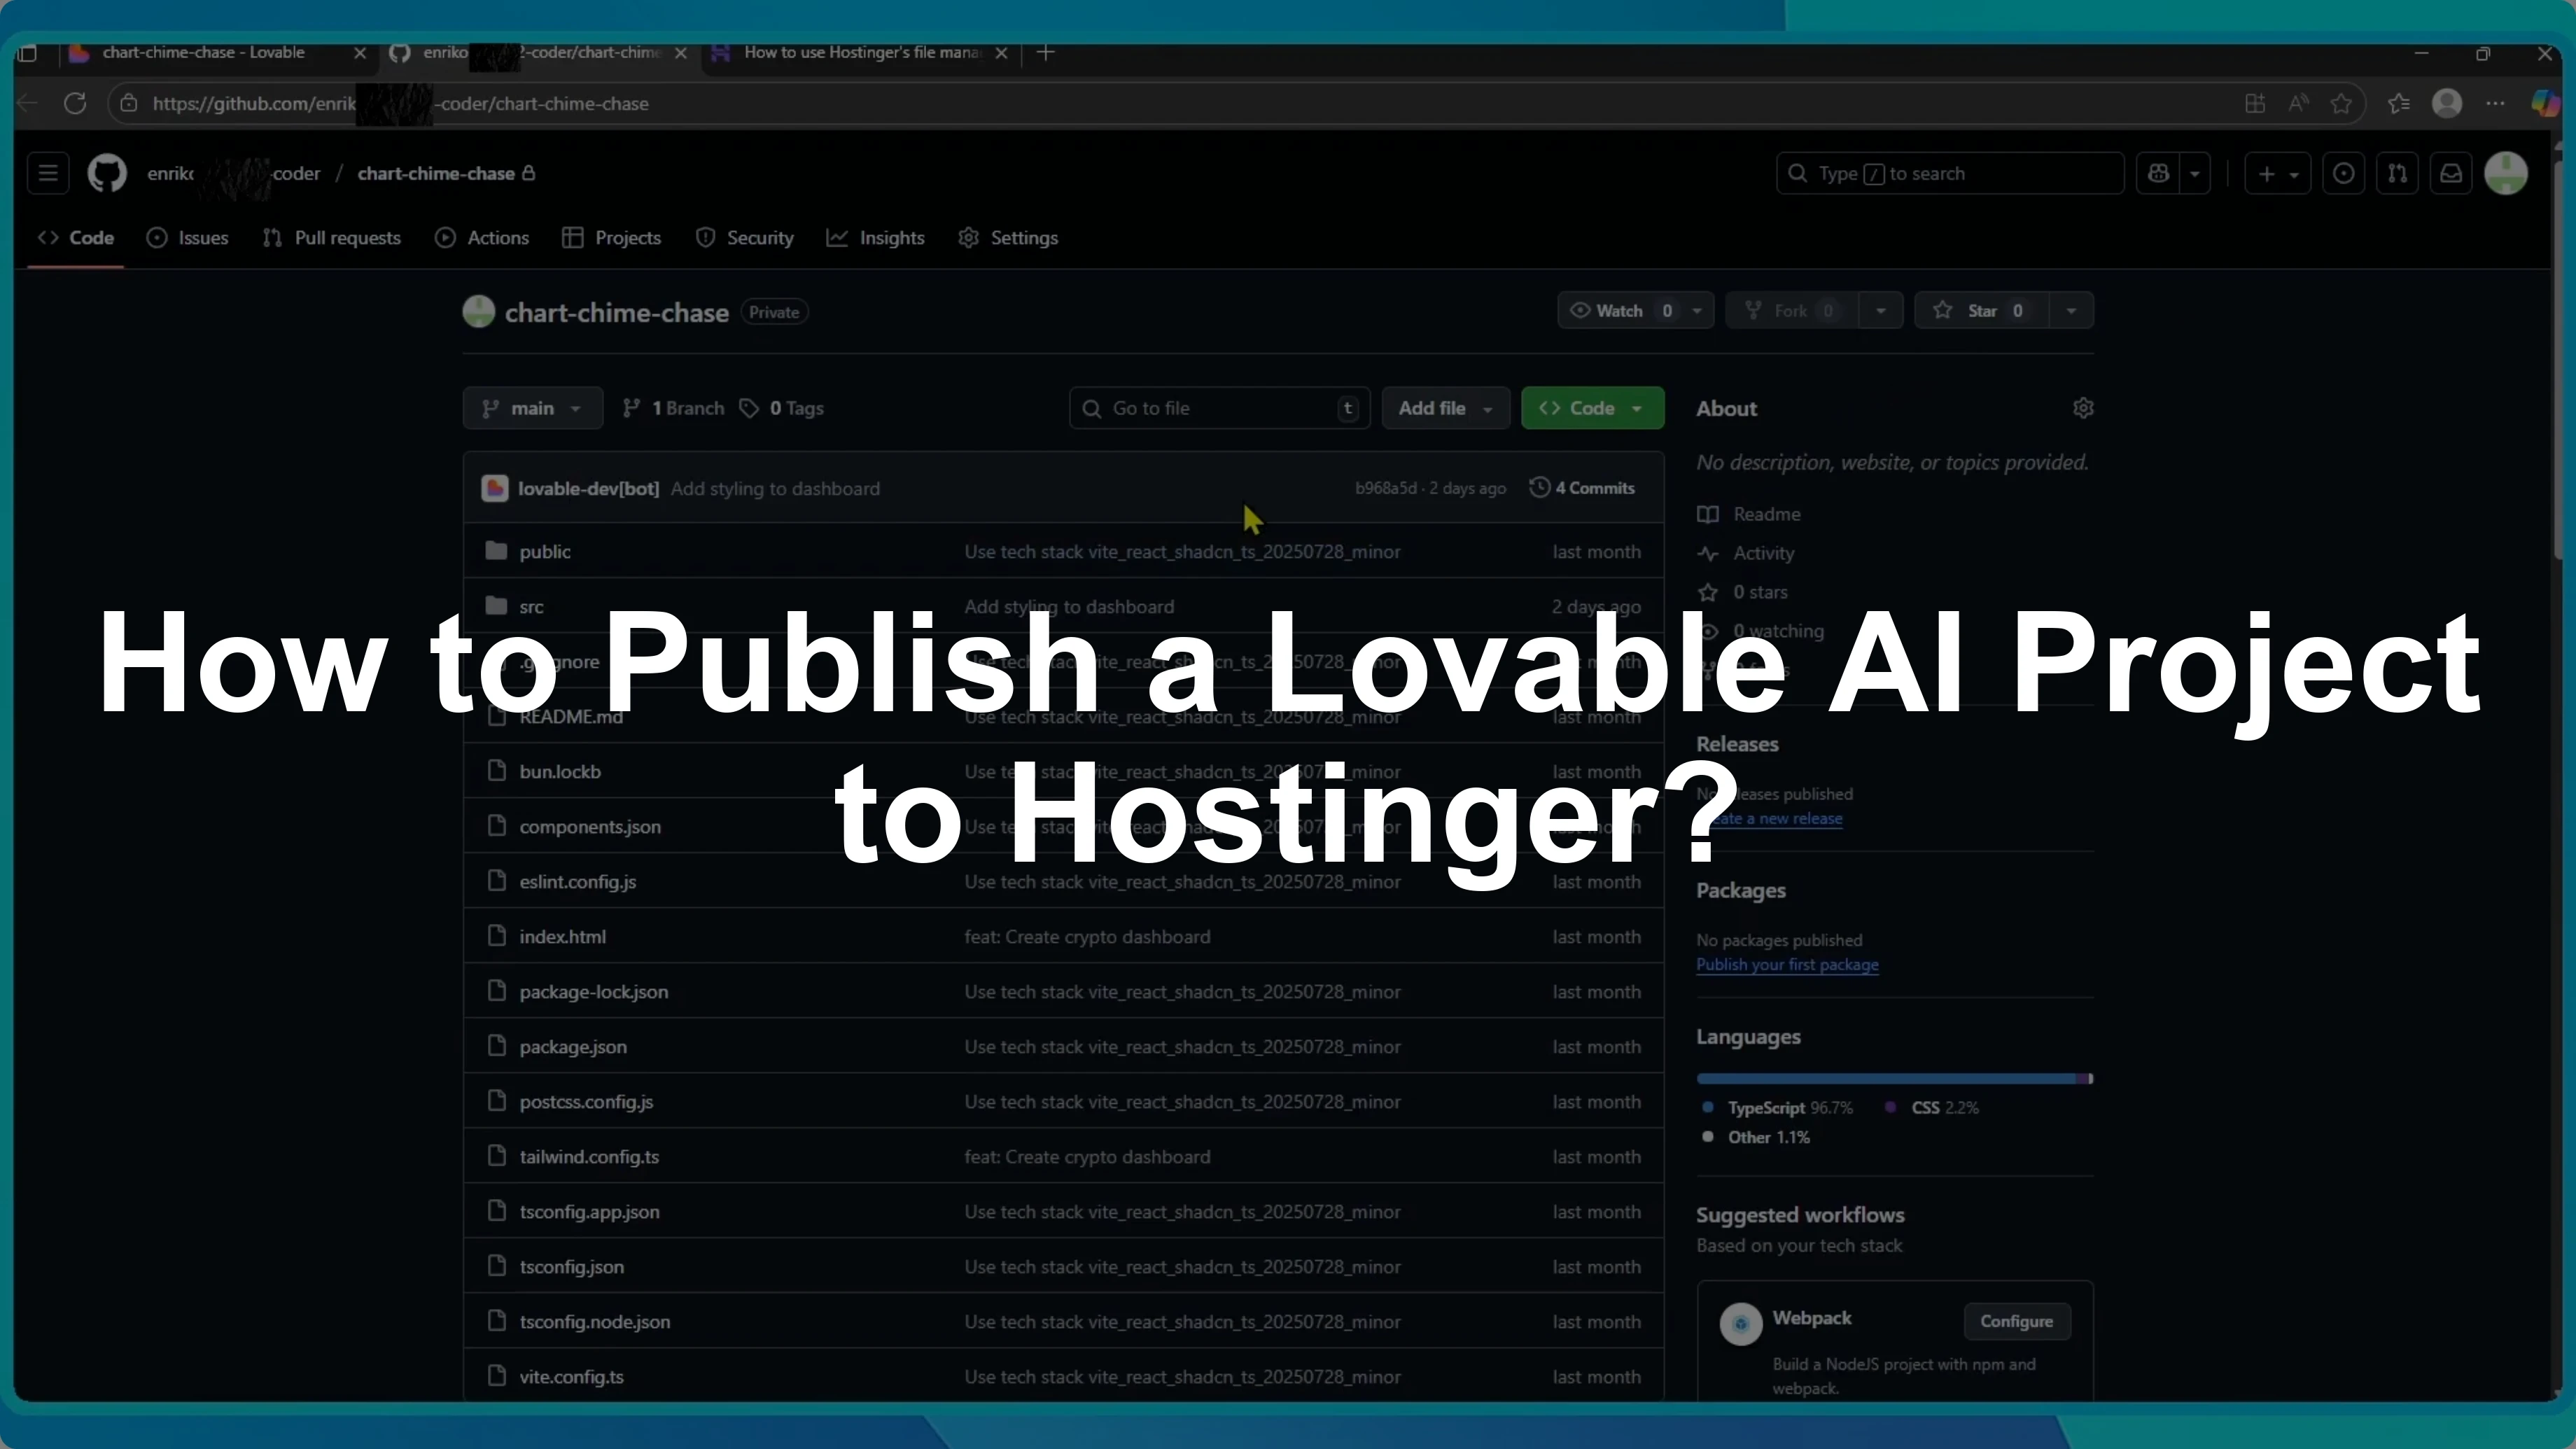The width and height of the screenshot is (2576, 1449).
Task: Open the tailwind.config.ts file
Action: click(x=589, y=1157)
